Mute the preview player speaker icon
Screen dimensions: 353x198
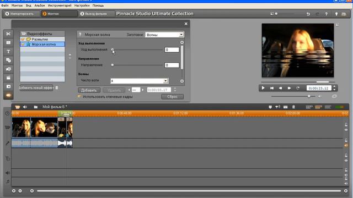pos(320,96)
